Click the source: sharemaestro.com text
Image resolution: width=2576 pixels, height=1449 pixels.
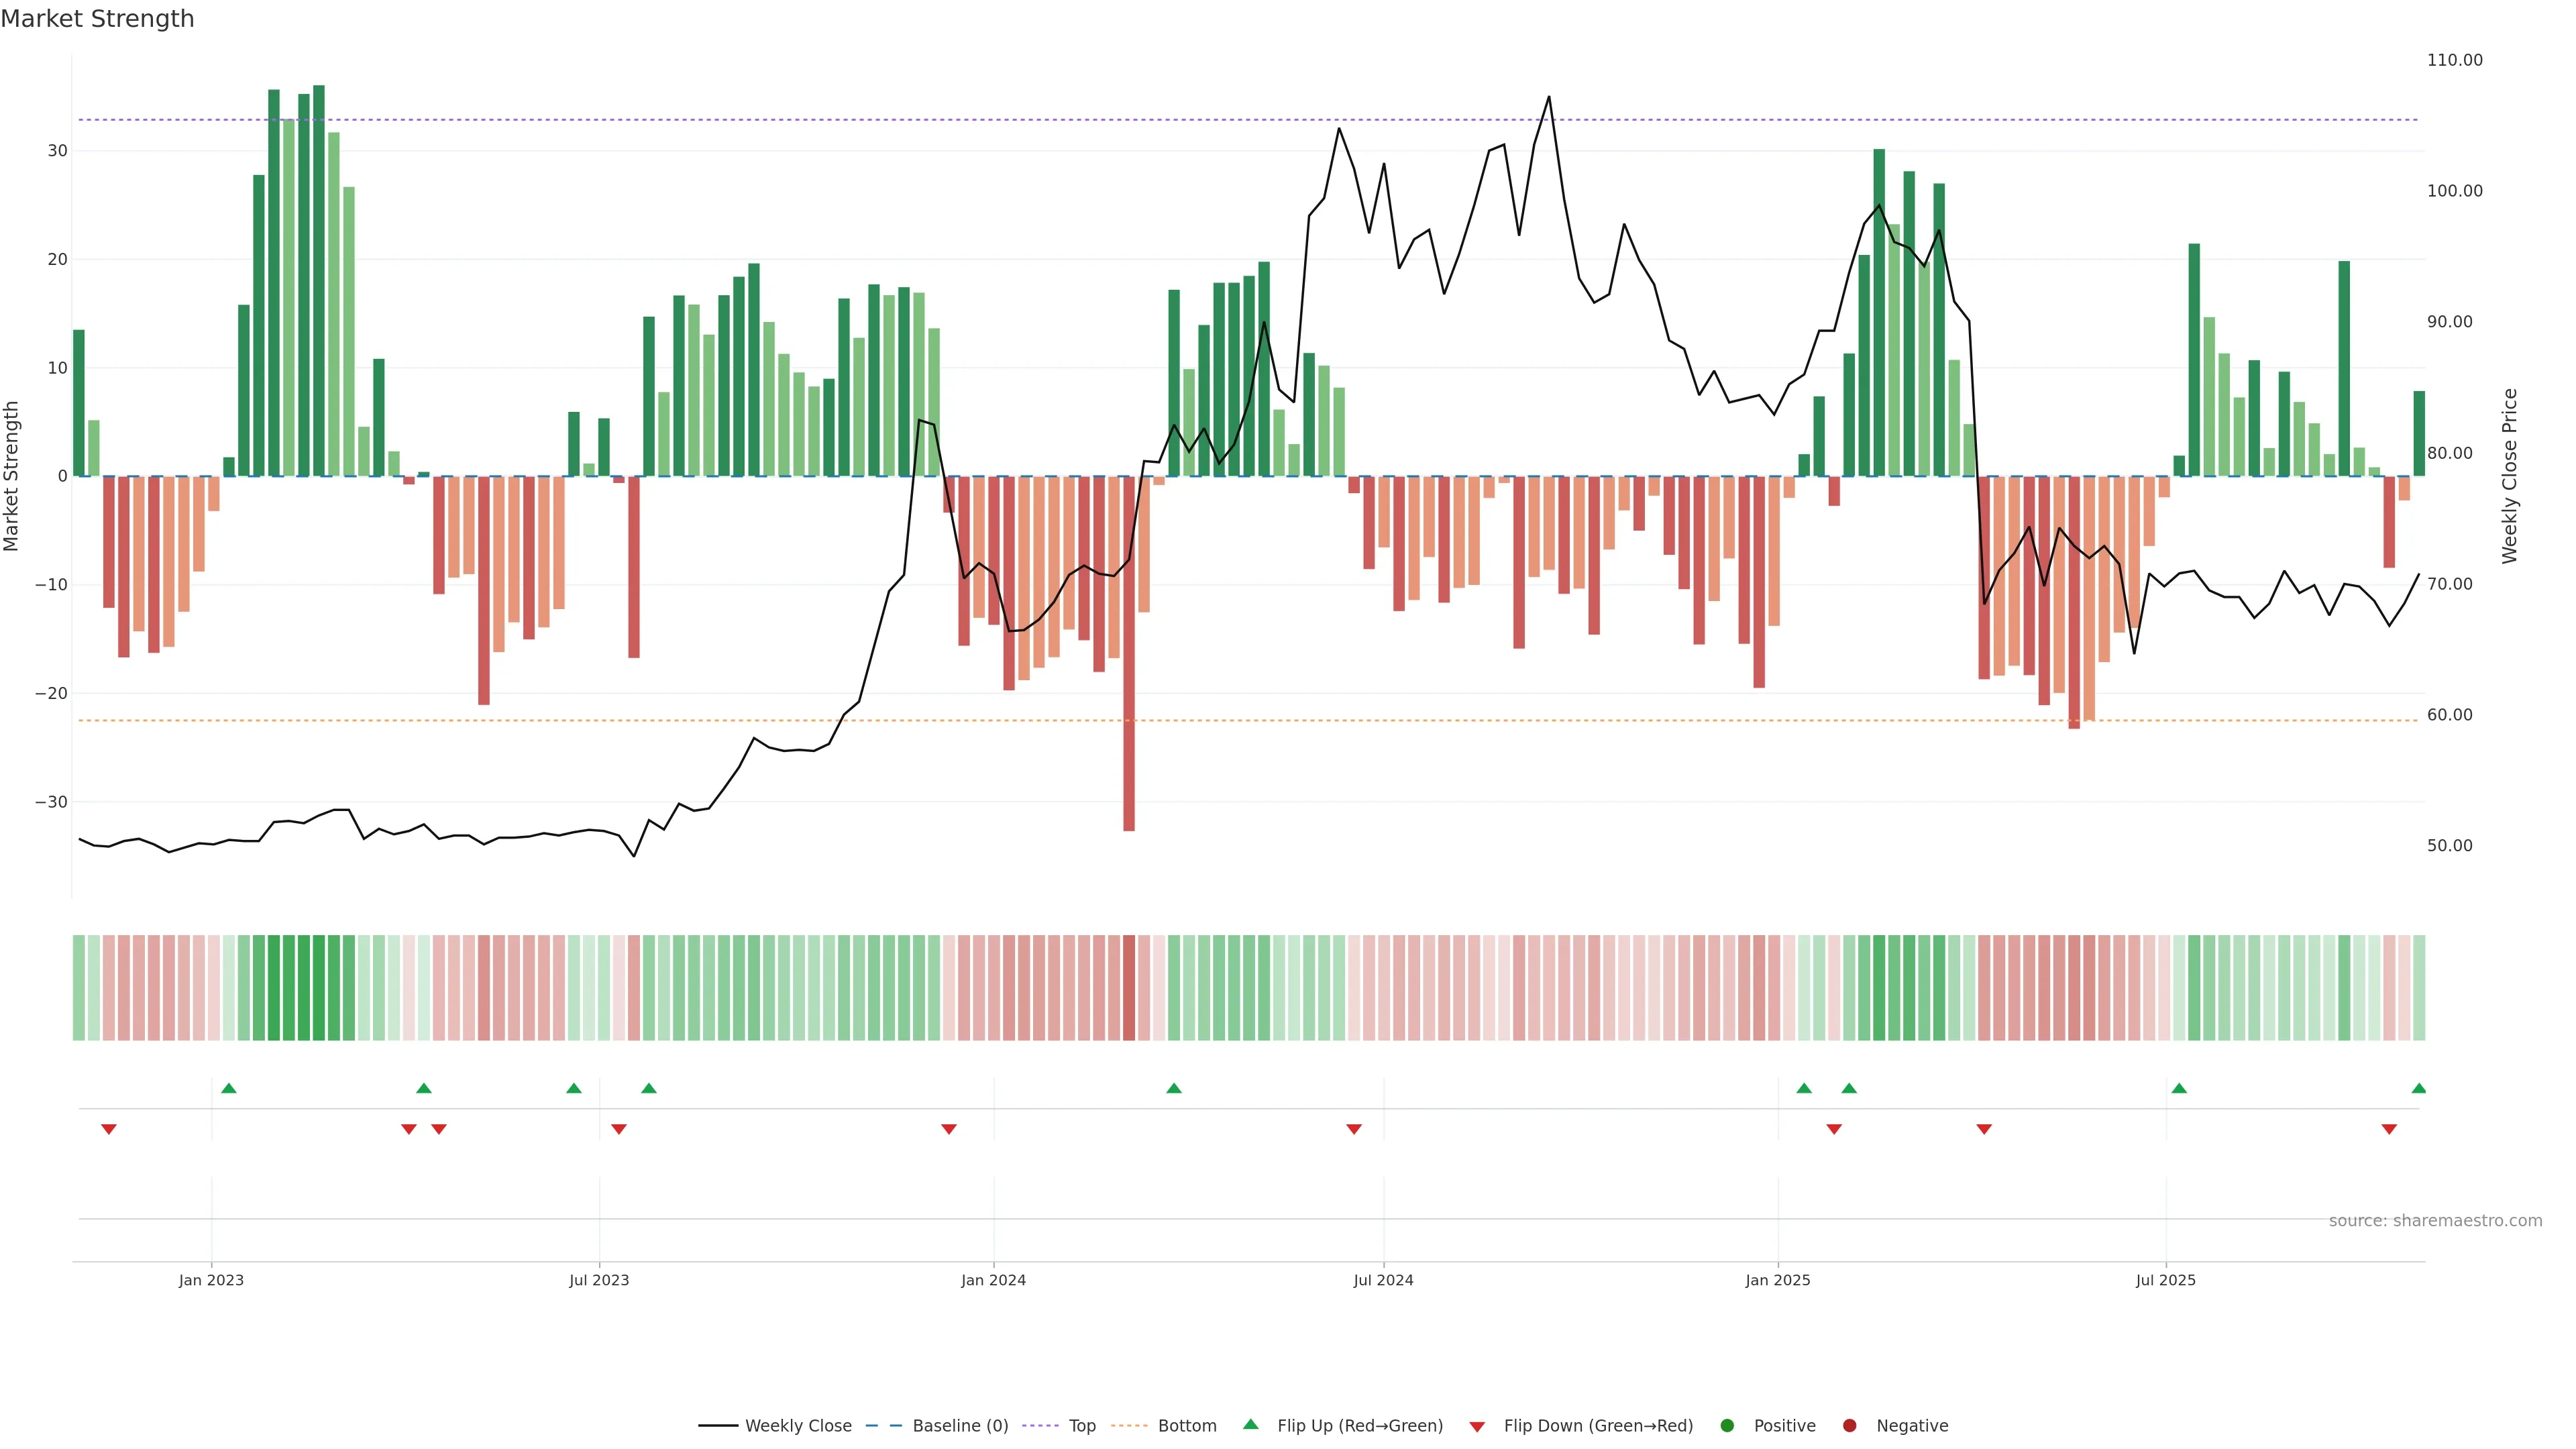point(2435,1221)
